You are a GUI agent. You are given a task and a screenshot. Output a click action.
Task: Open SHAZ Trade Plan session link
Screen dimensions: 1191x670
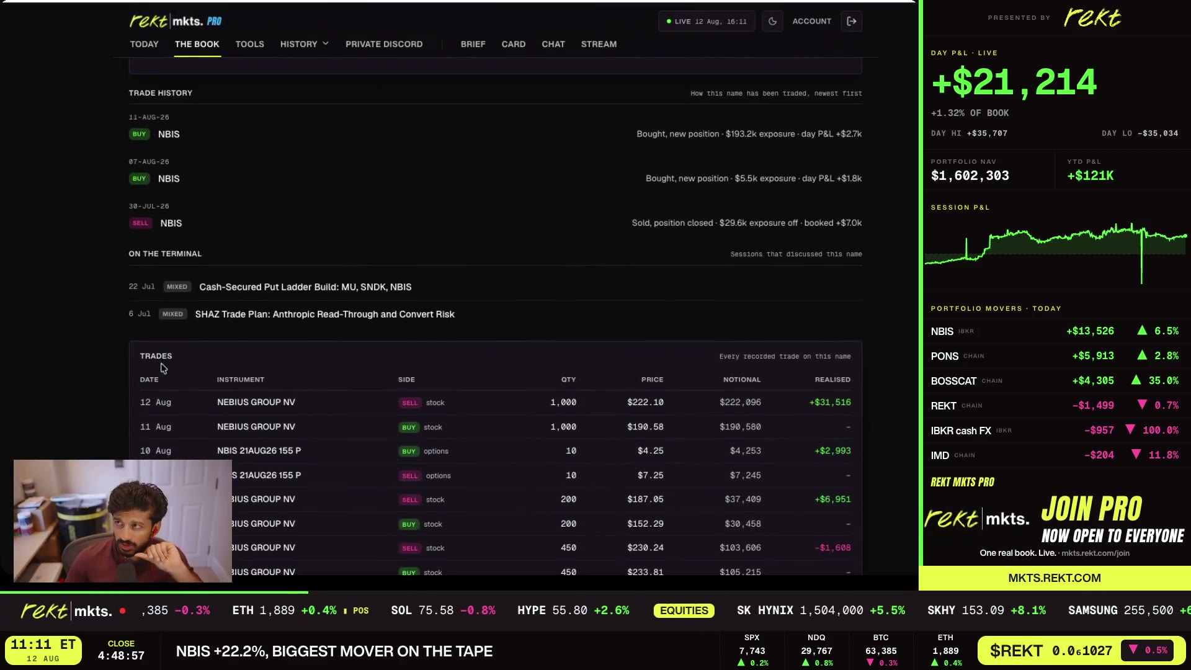[x=324, y=314]
